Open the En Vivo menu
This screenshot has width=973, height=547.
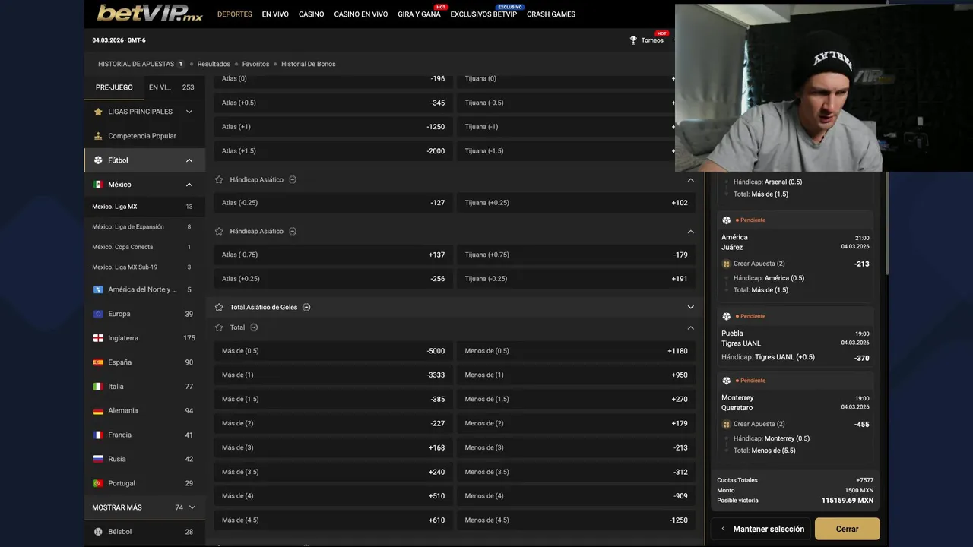[x=275, y=14]
